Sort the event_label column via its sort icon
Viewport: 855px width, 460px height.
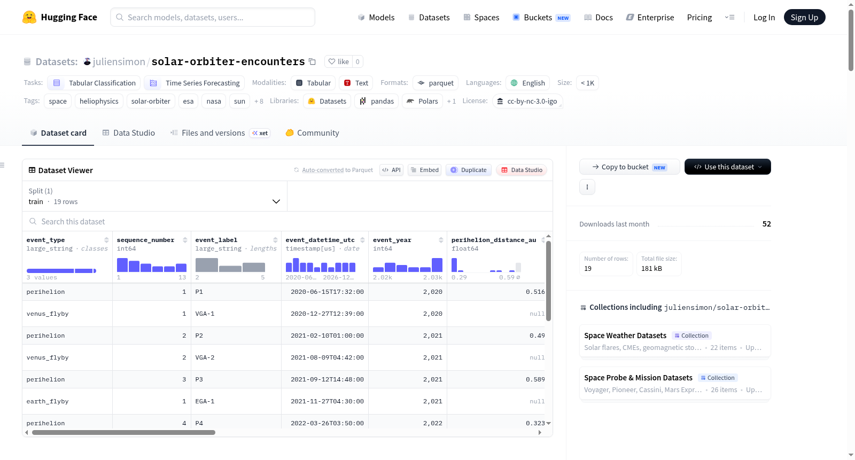[275, 240]
